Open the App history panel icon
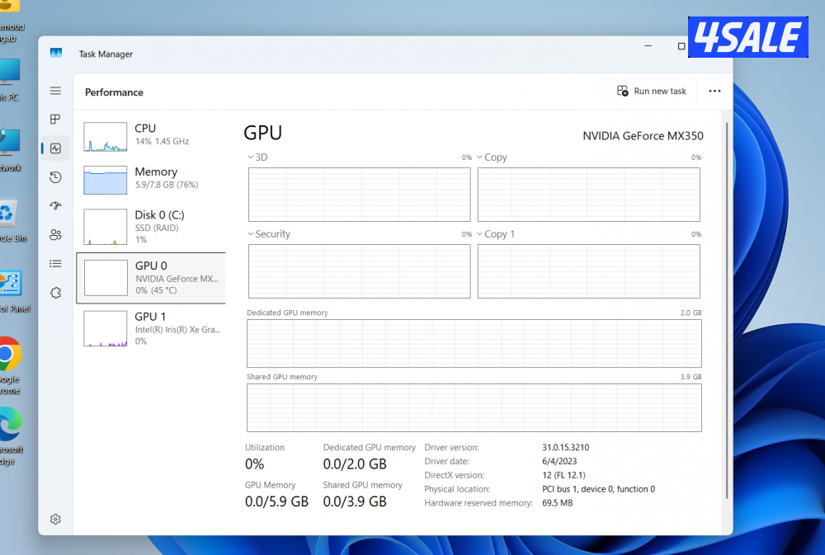The width and height of the screenshot is (825, 555). 55,176
